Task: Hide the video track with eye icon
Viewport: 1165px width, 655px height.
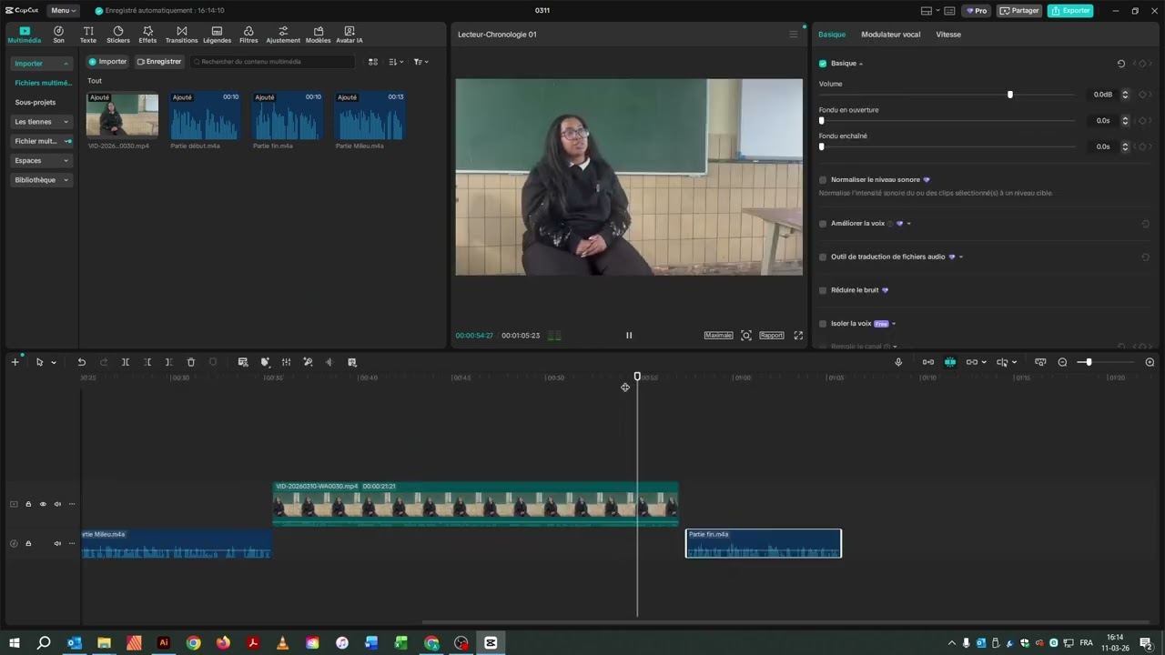Action: point(43,504)
